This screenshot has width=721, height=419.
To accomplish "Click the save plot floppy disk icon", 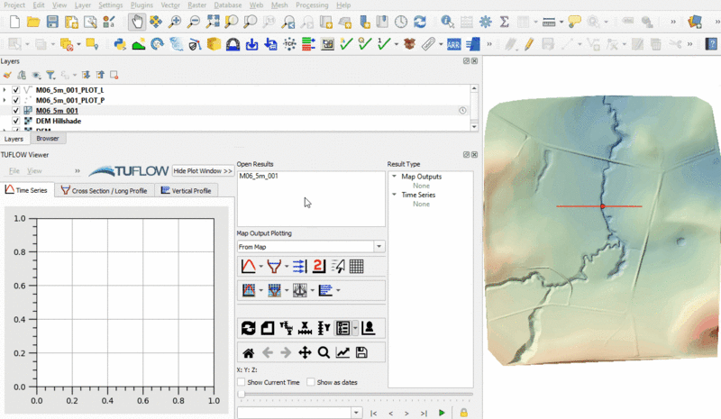I will point(361,352).
